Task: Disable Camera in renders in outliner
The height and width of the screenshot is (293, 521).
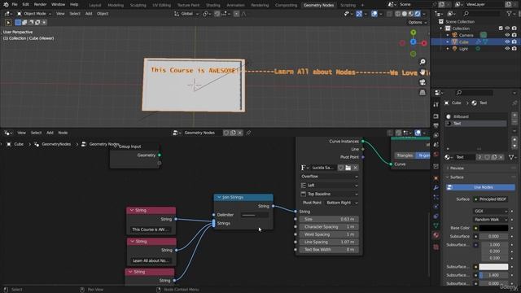Action: tap(514, 35)
